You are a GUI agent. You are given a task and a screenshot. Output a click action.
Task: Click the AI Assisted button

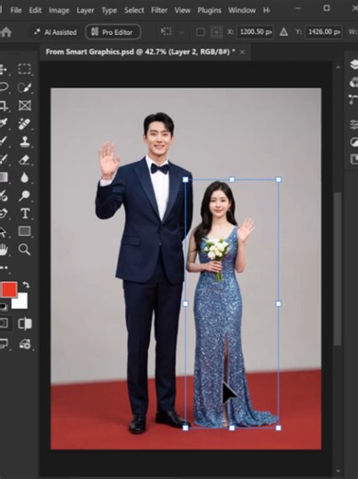[x=55, y=32]
